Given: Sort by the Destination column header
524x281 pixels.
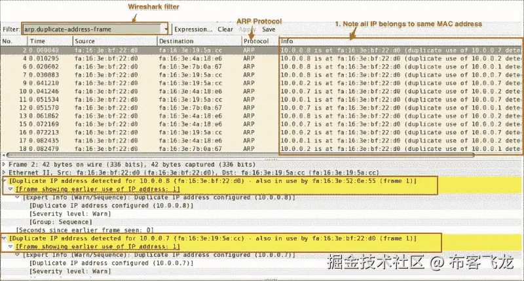Looking at the screenshot, I should 200,41.
